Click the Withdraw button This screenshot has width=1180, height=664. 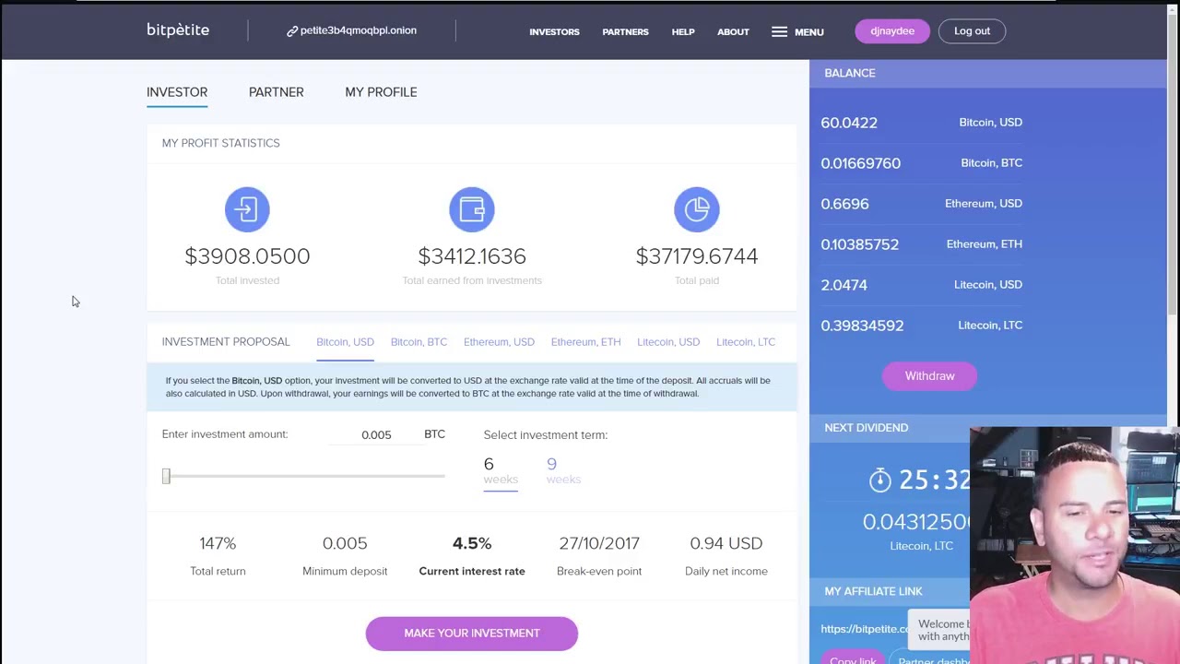(x=929, y=376)
